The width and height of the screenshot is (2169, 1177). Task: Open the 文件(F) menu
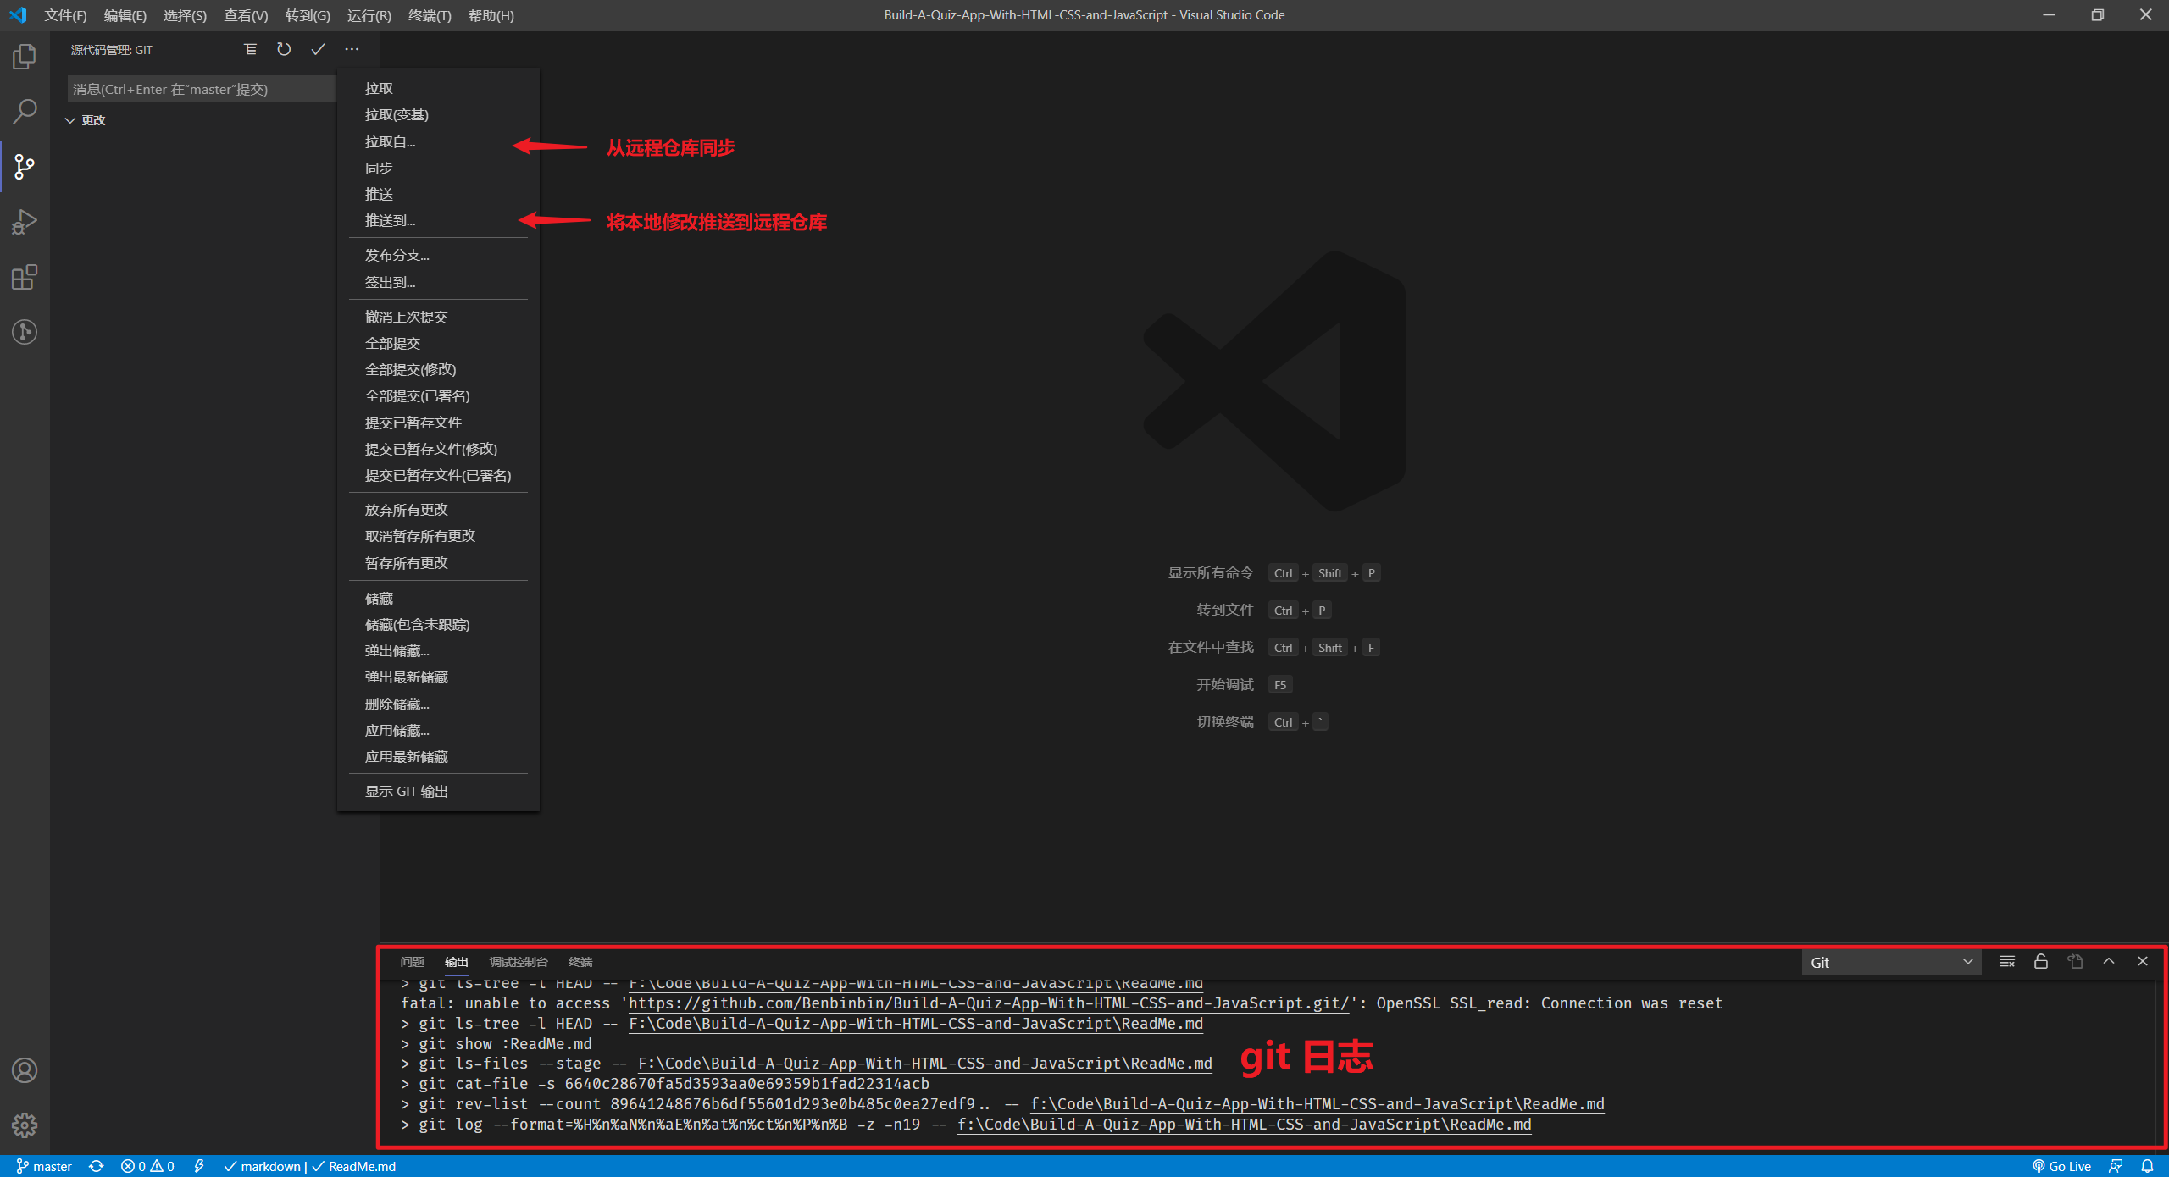[x=65, y=15]
